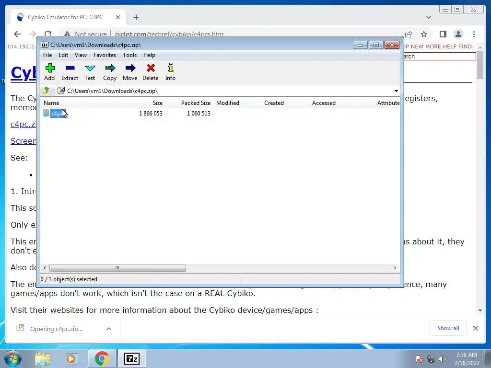Click the size value 1 866 053
The width and height of the screenshot is (491, 368).
click(x=151, y=113)
